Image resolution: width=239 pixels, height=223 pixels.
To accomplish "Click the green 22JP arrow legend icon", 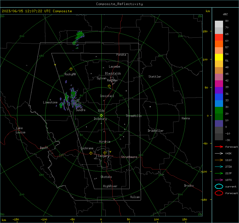I will pos(219,173).
